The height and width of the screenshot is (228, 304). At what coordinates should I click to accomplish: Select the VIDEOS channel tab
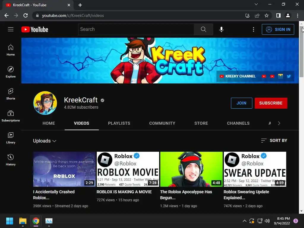point(81,123)
